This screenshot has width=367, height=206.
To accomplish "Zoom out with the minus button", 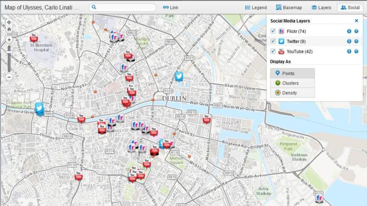I will point(9,77).
